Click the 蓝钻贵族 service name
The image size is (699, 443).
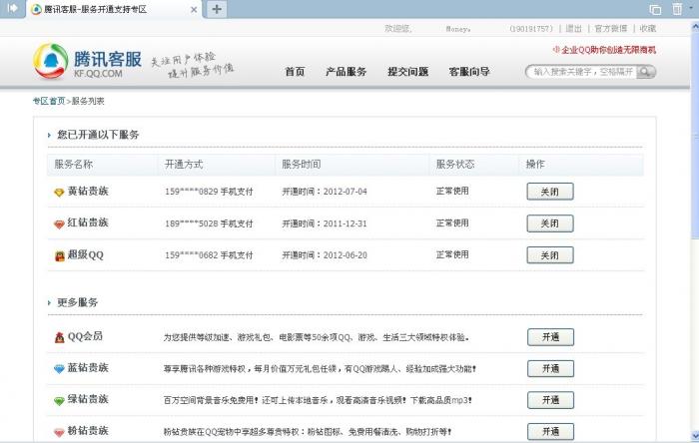coord(88,368)
